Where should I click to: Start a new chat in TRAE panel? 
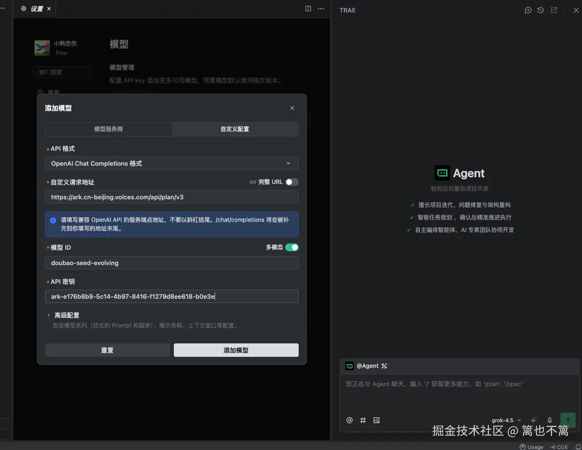tap(528, 10)
